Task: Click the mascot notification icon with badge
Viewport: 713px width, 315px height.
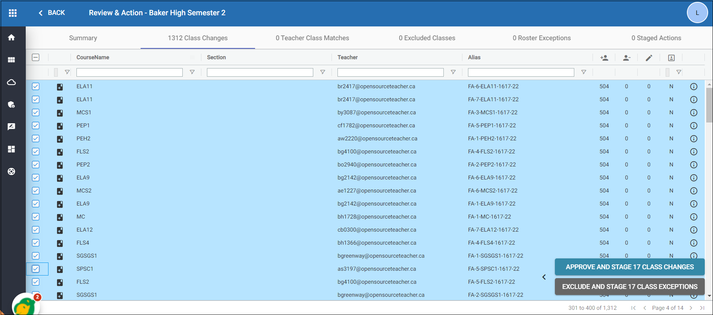Action: coord(25,305)
